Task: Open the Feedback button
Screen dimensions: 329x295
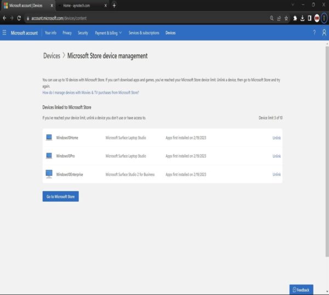Action: click(x=301, y=290)
